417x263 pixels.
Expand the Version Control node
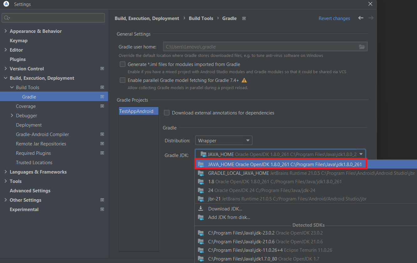pos(6,68)
